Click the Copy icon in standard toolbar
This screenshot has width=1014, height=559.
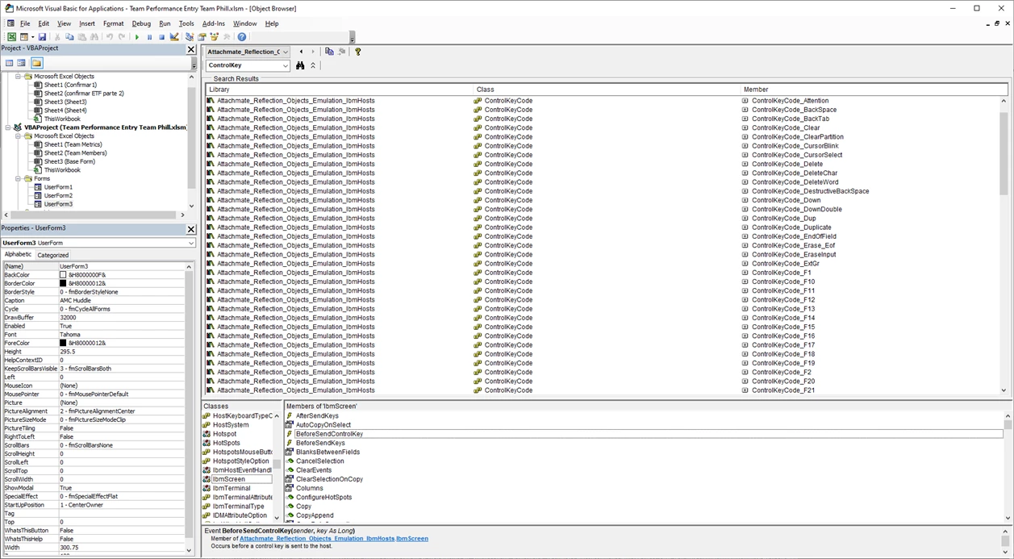[69, 37]
